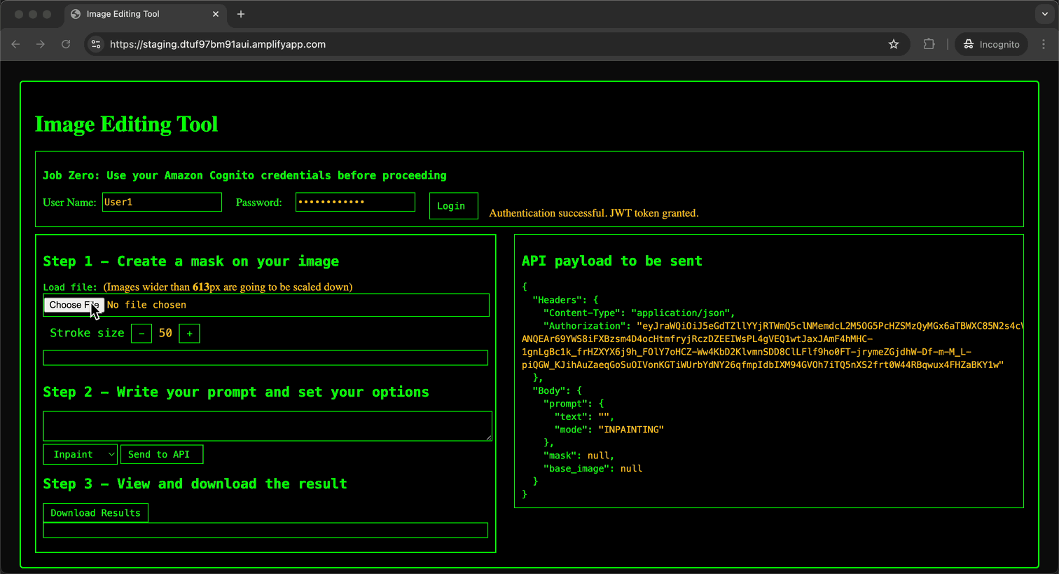
Task: Click the forward navigation arrow
Action: (41, 43)
